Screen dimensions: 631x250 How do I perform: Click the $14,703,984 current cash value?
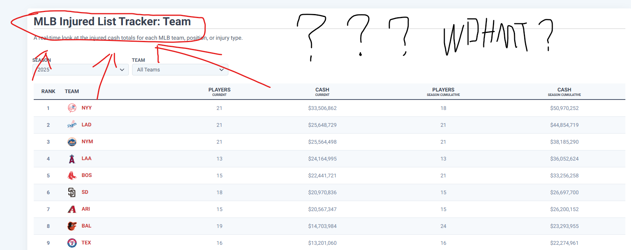pos(322,226)
